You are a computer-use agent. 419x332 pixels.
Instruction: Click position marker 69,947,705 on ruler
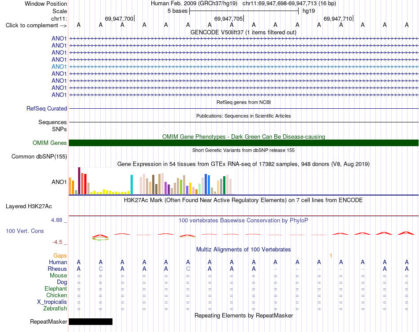(x=228, y=18)
